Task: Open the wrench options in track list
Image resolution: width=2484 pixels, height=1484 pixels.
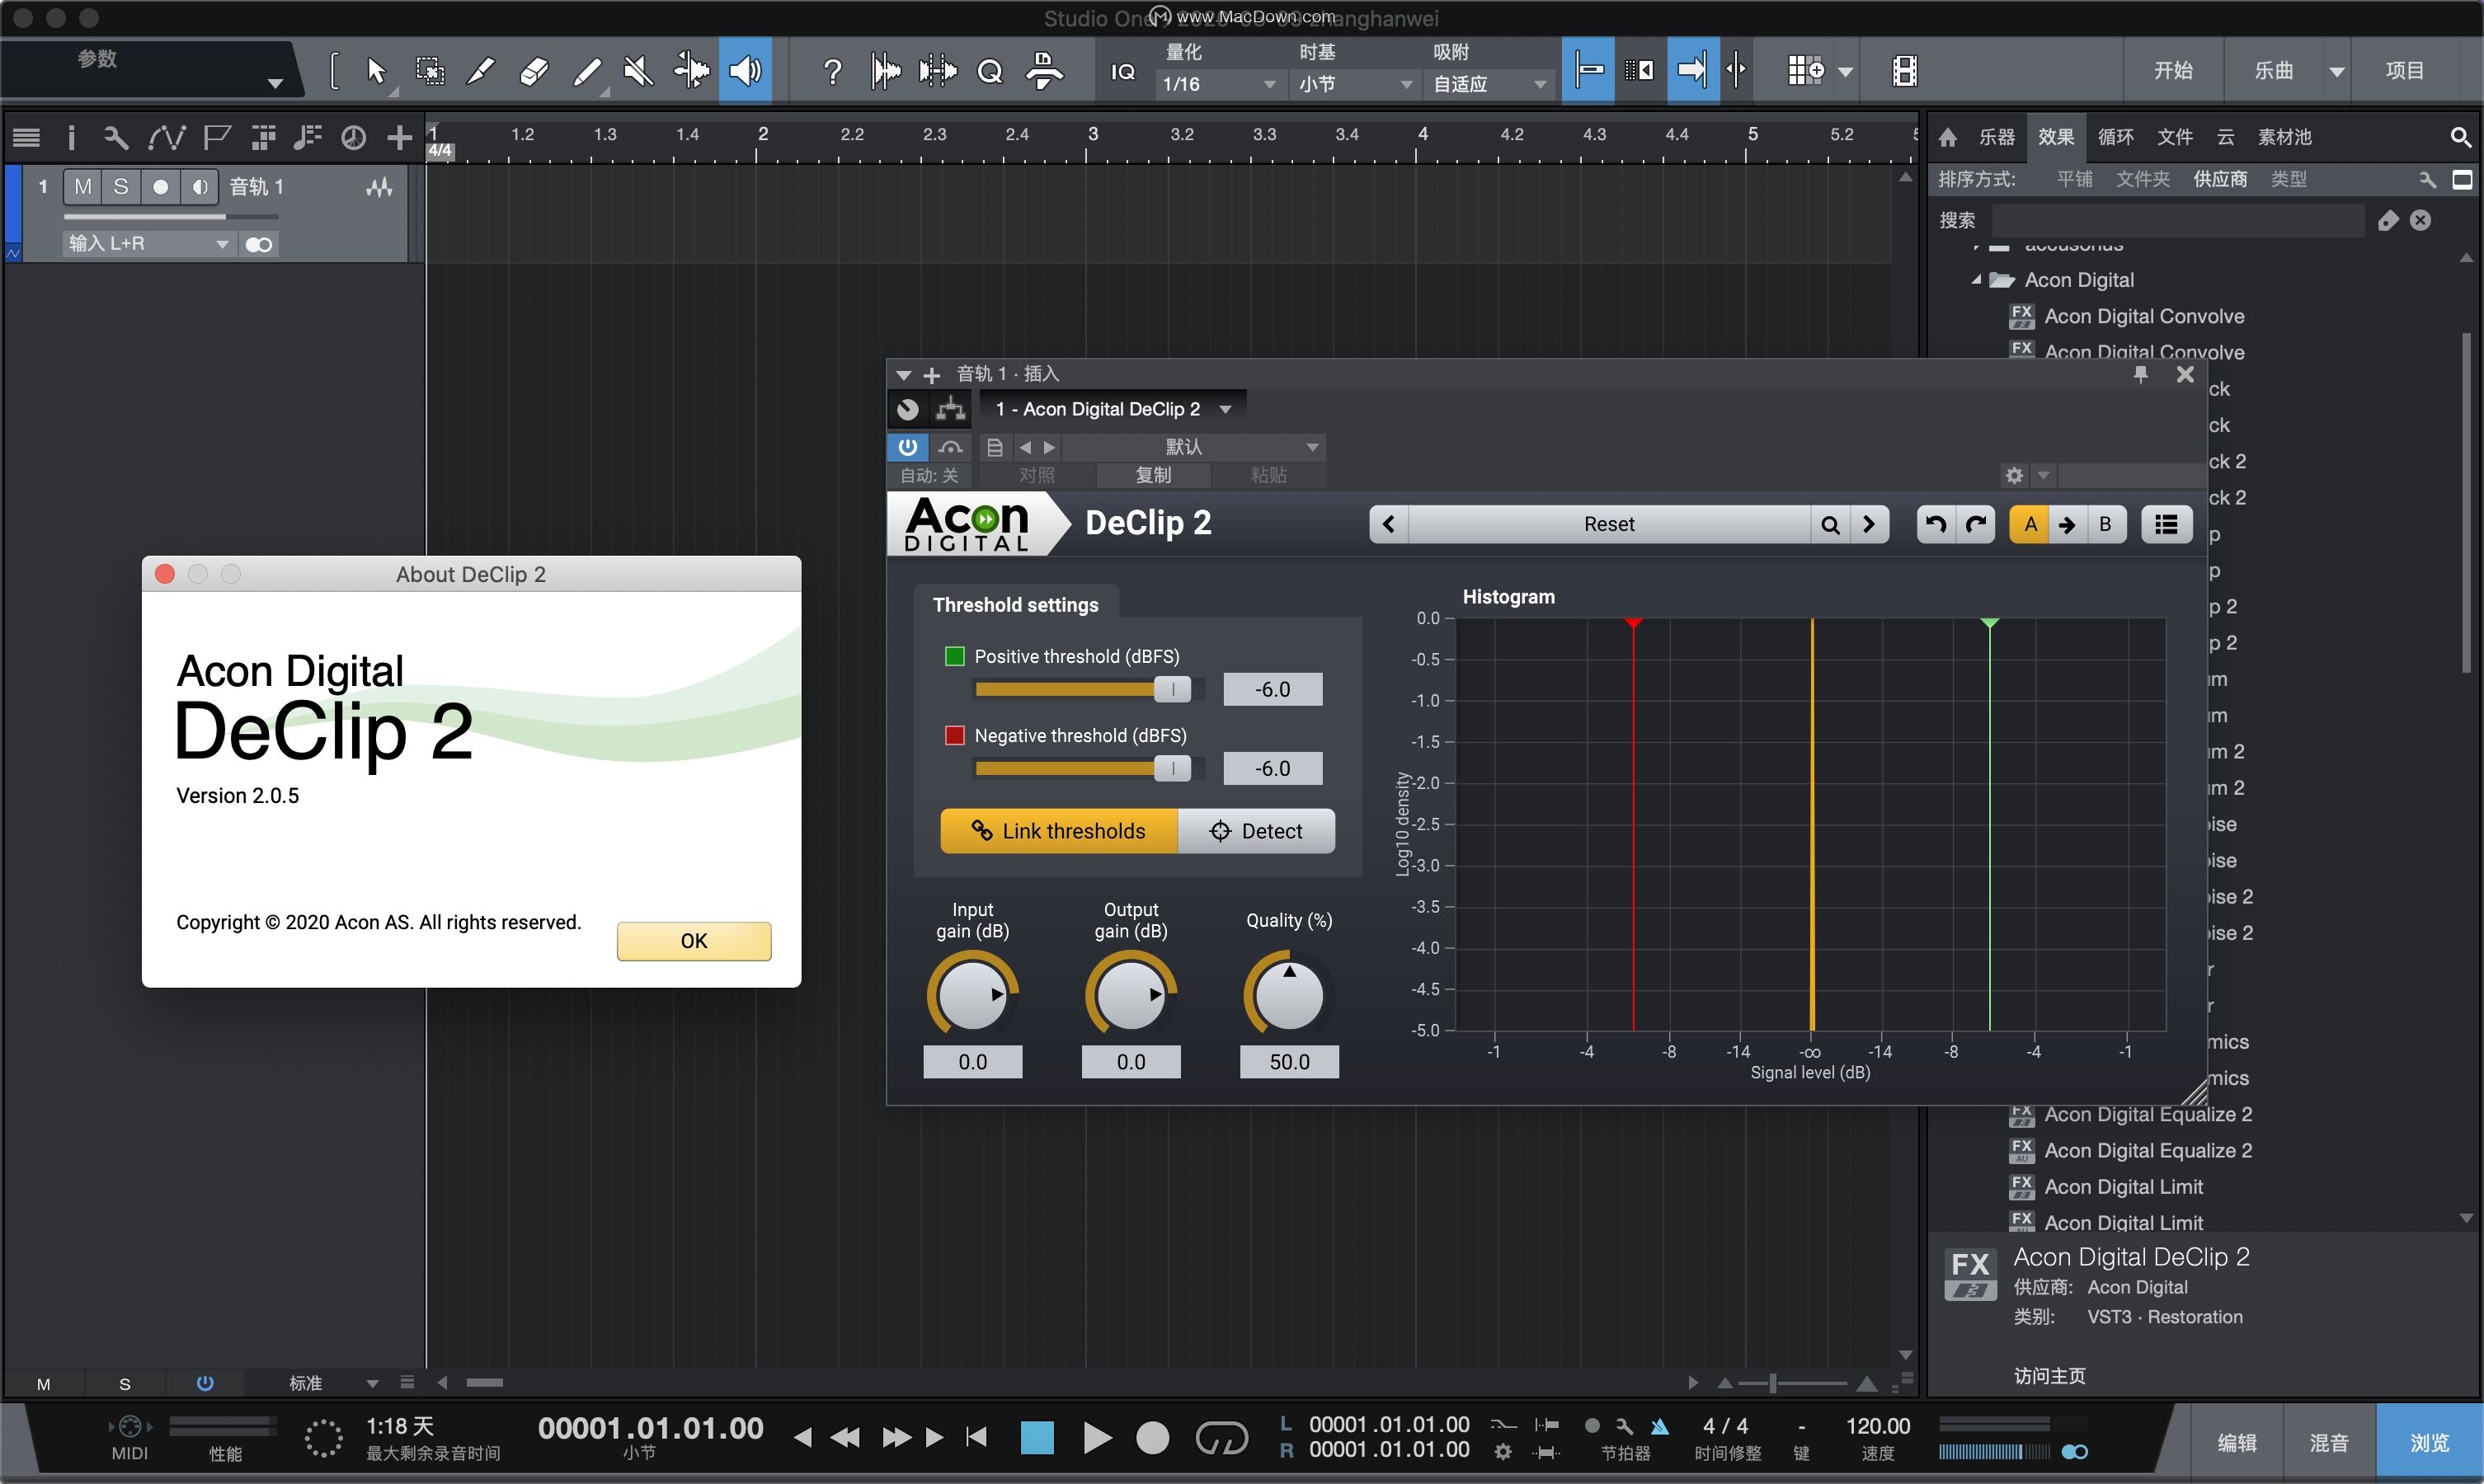Action: click(x=116, y=137)
